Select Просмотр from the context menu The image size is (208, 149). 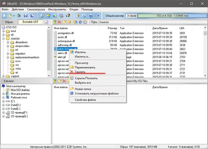pos(98,63)
